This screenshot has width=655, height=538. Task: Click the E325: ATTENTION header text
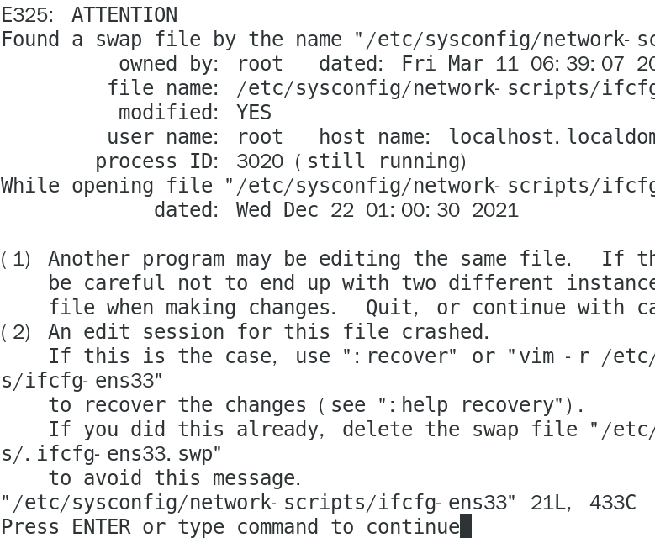pyautogui.click(x=90, y=15)
